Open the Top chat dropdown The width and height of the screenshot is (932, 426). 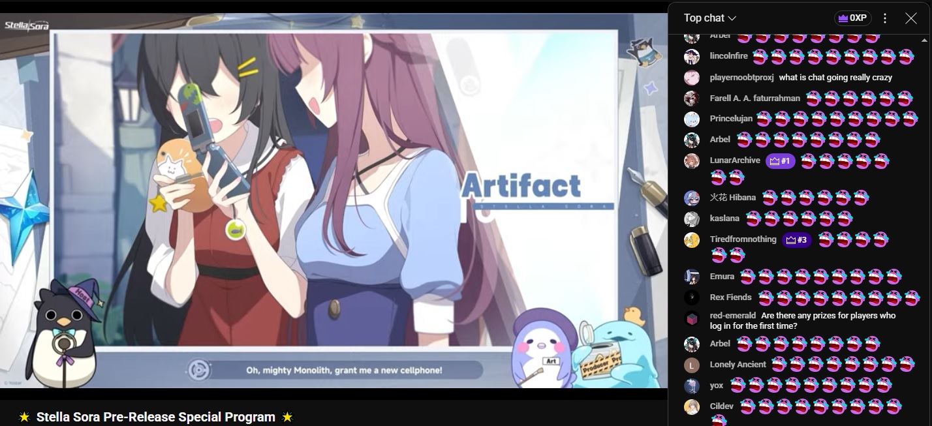click(x=710, y=18)
